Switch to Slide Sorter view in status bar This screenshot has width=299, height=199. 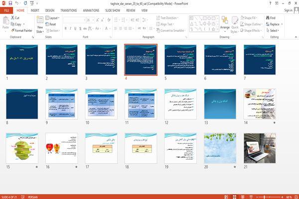234,197
